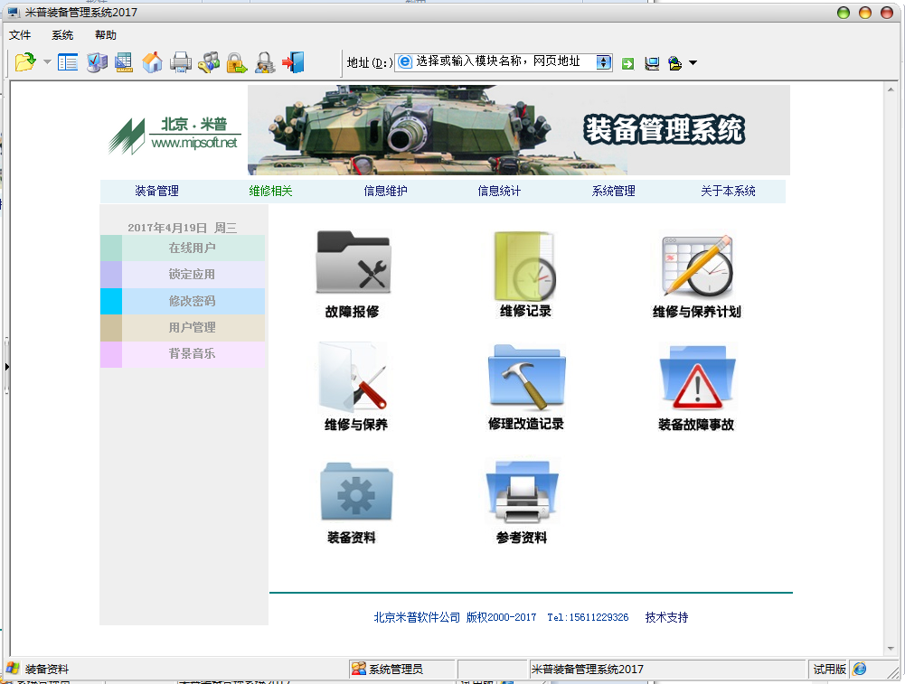Click the address input field
Image resolution: width=905 pixels, height=684 pixels.
504,61
